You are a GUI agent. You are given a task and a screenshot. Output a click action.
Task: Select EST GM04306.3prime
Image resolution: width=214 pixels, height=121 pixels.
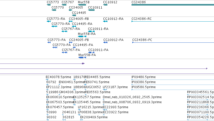(x=72, y=92)
